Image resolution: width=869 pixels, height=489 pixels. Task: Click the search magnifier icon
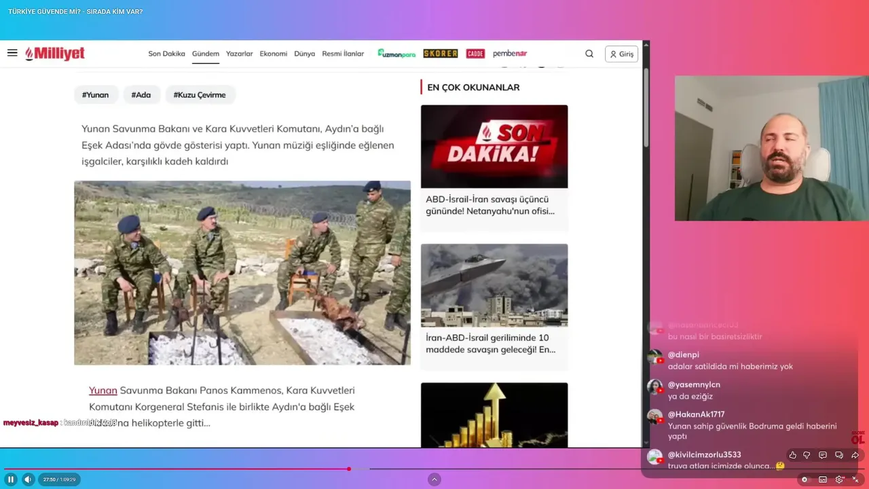589,54
